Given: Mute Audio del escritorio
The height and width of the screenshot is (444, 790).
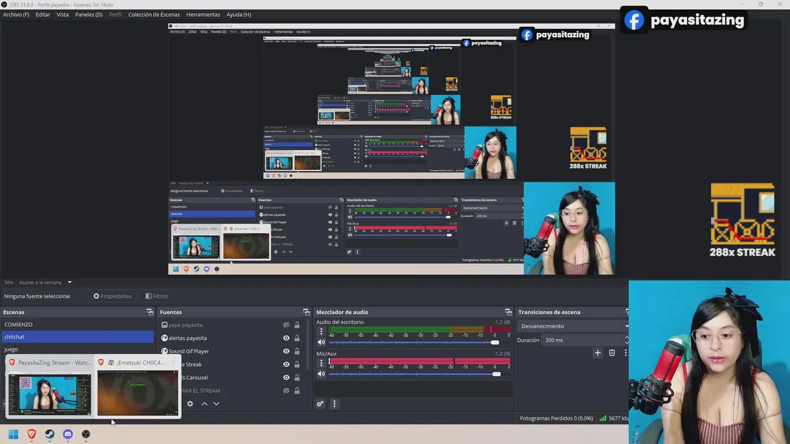Looking at the screenshot, I should [x=321, y=342].
